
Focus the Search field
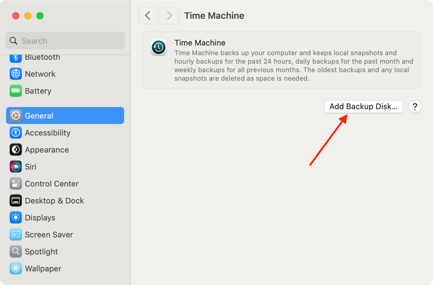click(65, 41)
